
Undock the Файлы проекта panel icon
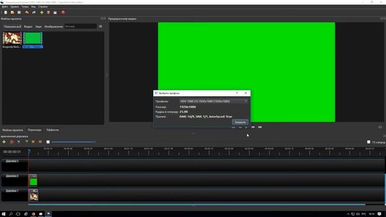tap(102, 19)
